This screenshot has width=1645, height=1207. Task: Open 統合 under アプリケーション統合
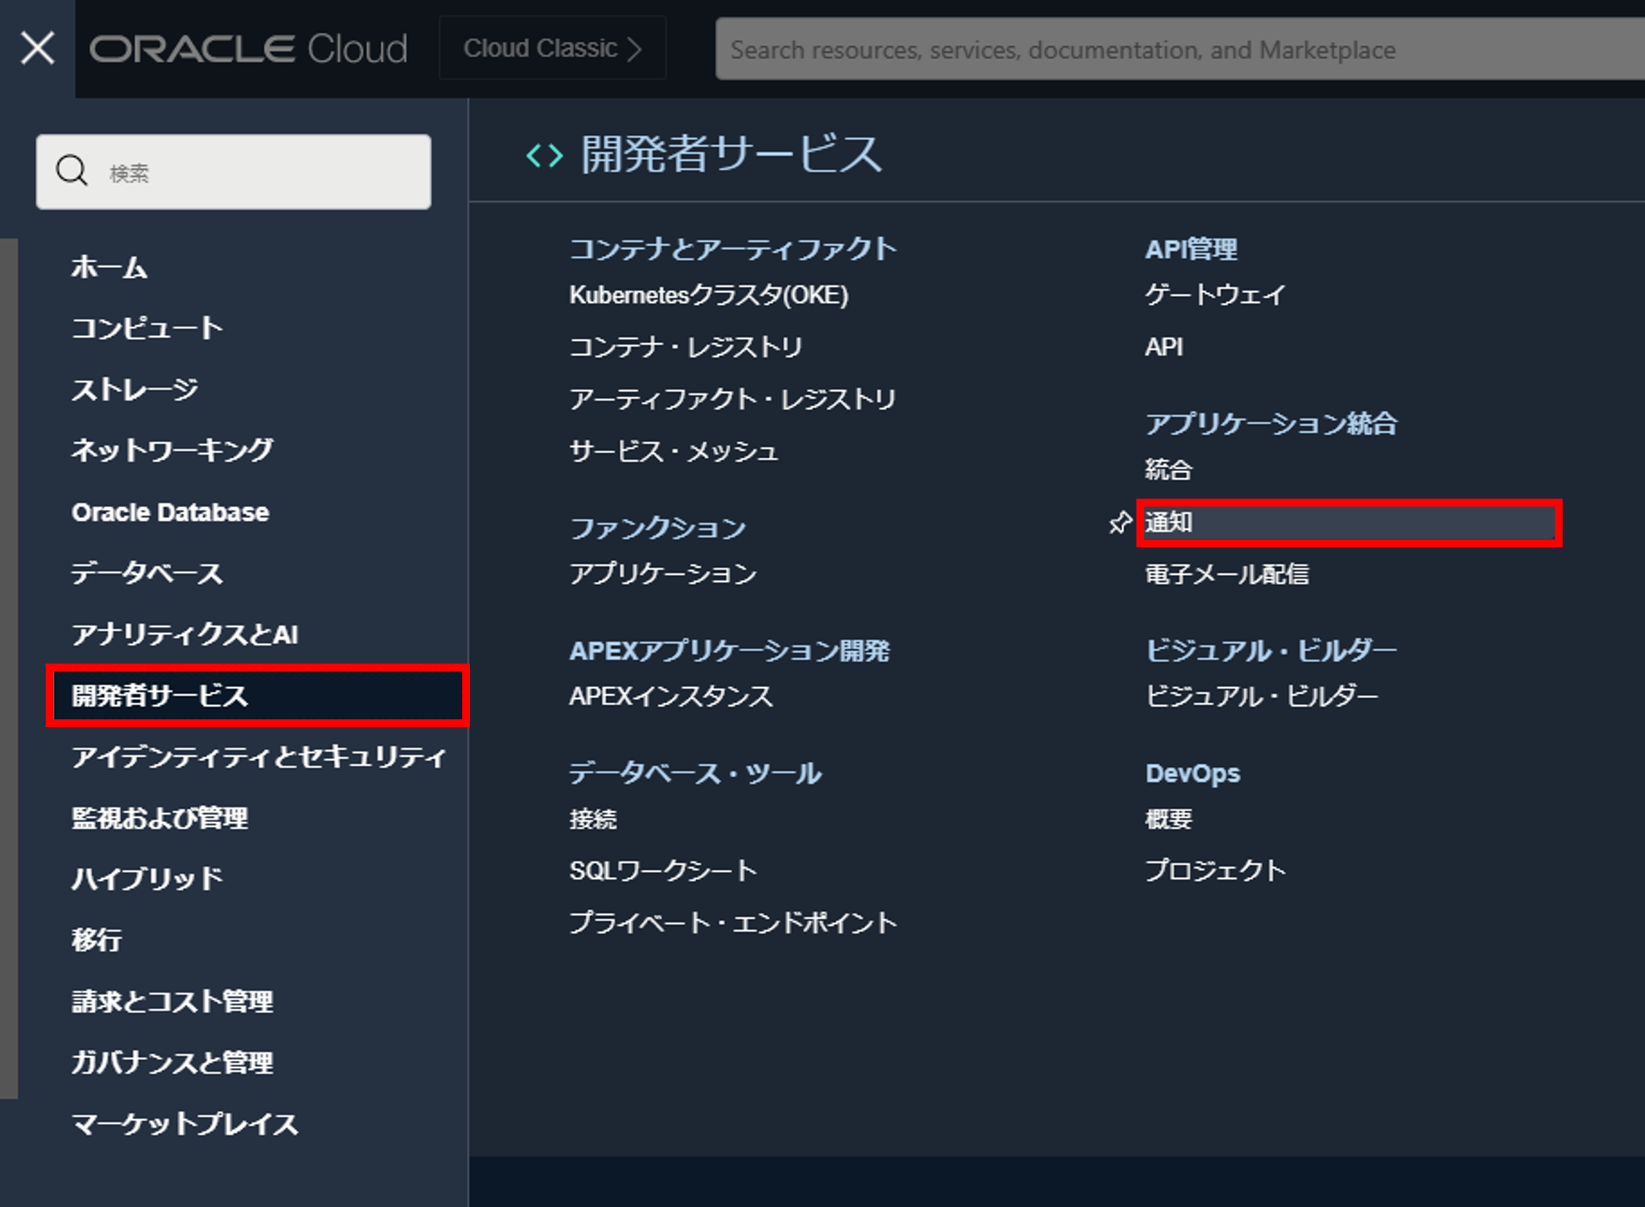[x=1169, y=470]
